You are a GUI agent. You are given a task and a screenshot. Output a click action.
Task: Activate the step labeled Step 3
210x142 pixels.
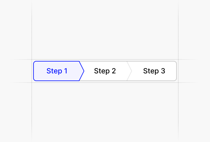click(154, 71)
